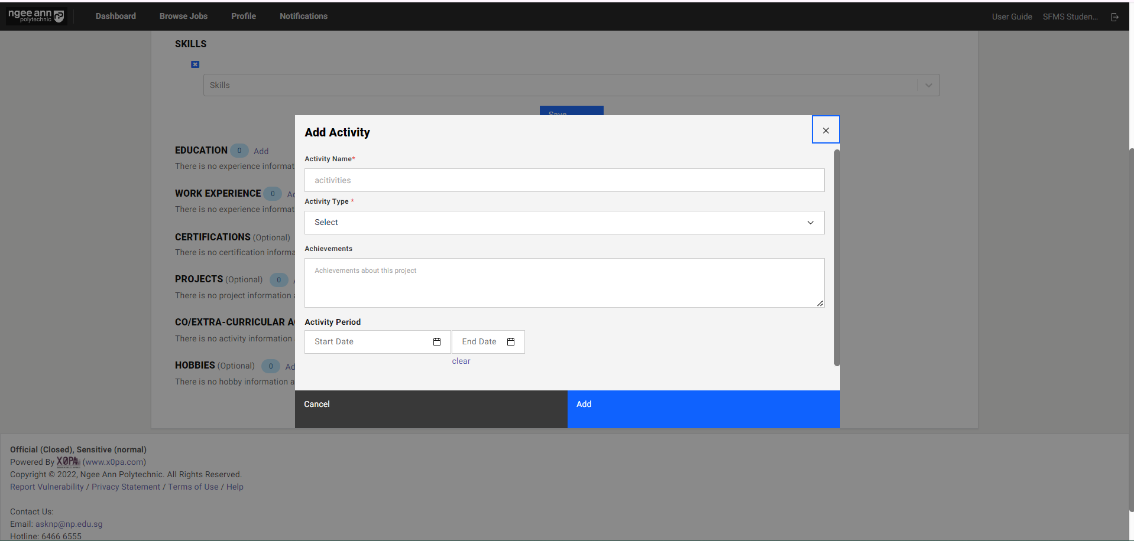Close the Add Activity dialog with X
Image resolution: width=1134 pixels, height=541 pixels.
coord(825,130)
